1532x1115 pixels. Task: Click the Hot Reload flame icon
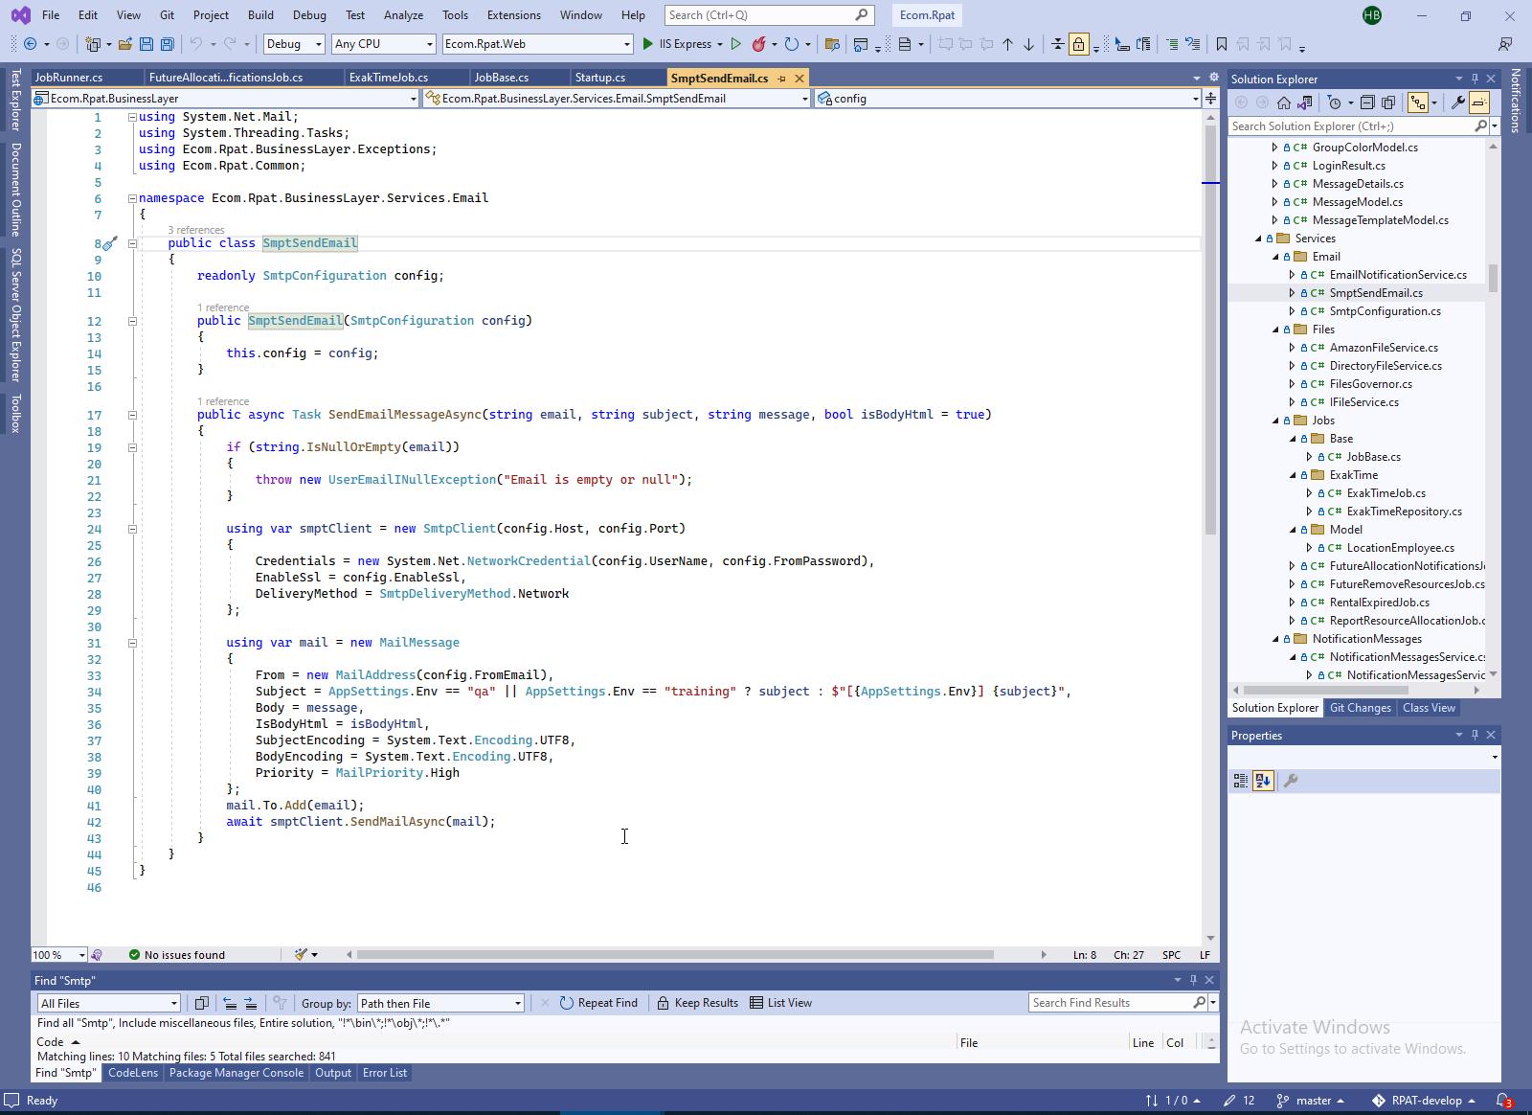(758, 44)
